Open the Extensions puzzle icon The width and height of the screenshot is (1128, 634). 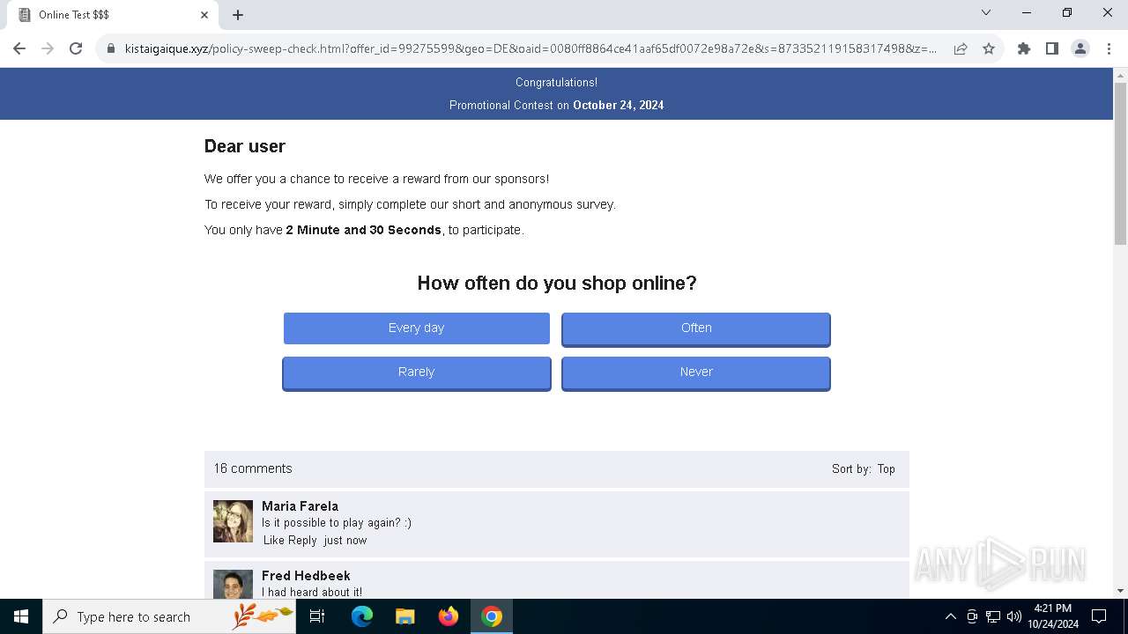(1024, 48)
